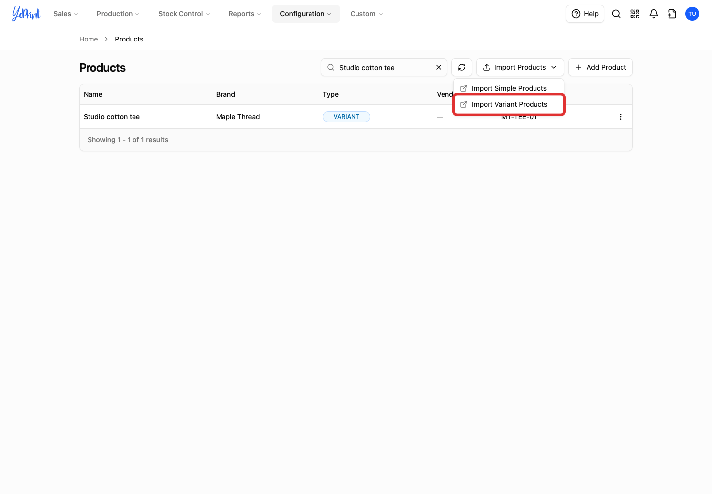This screenshot has height=494, width=712.
Task: Click the Type column header
Action: click(331, 94)
